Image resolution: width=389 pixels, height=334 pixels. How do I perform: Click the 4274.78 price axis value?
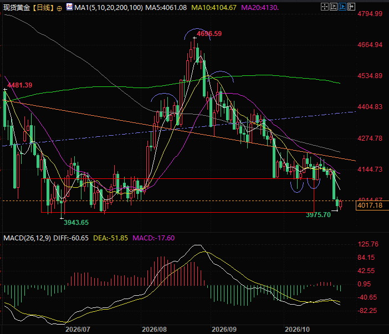click(370, 138)
